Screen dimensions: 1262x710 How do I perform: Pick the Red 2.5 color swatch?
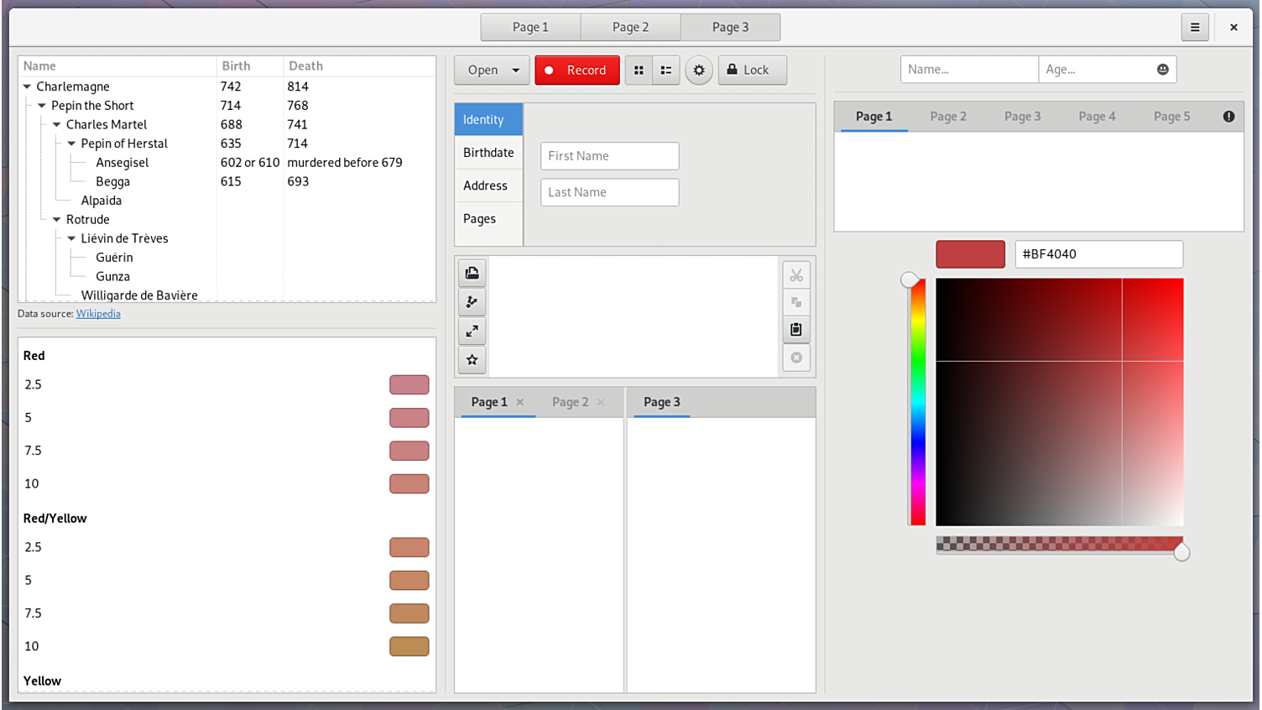pyautogui.click(x=409, y=384)
